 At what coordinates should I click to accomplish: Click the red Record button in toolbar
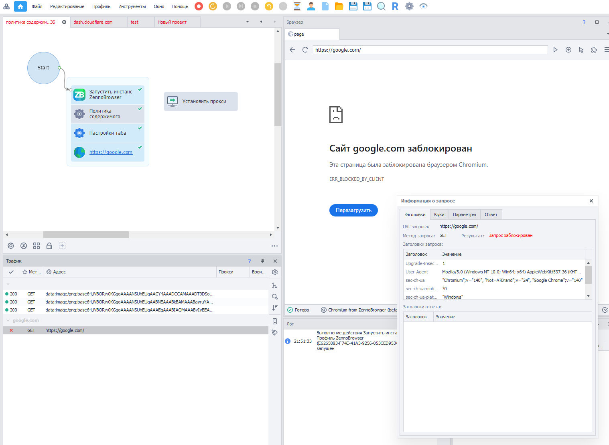tap(199, 6)
